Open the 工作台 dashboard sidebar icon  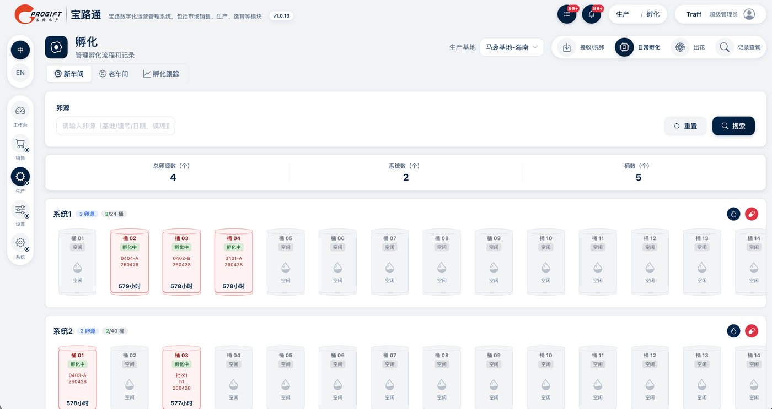(20, 111)
